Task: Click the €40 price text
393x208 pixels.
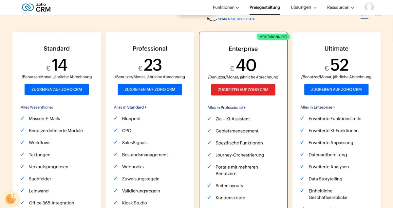Action: click(x=243, y=65)
